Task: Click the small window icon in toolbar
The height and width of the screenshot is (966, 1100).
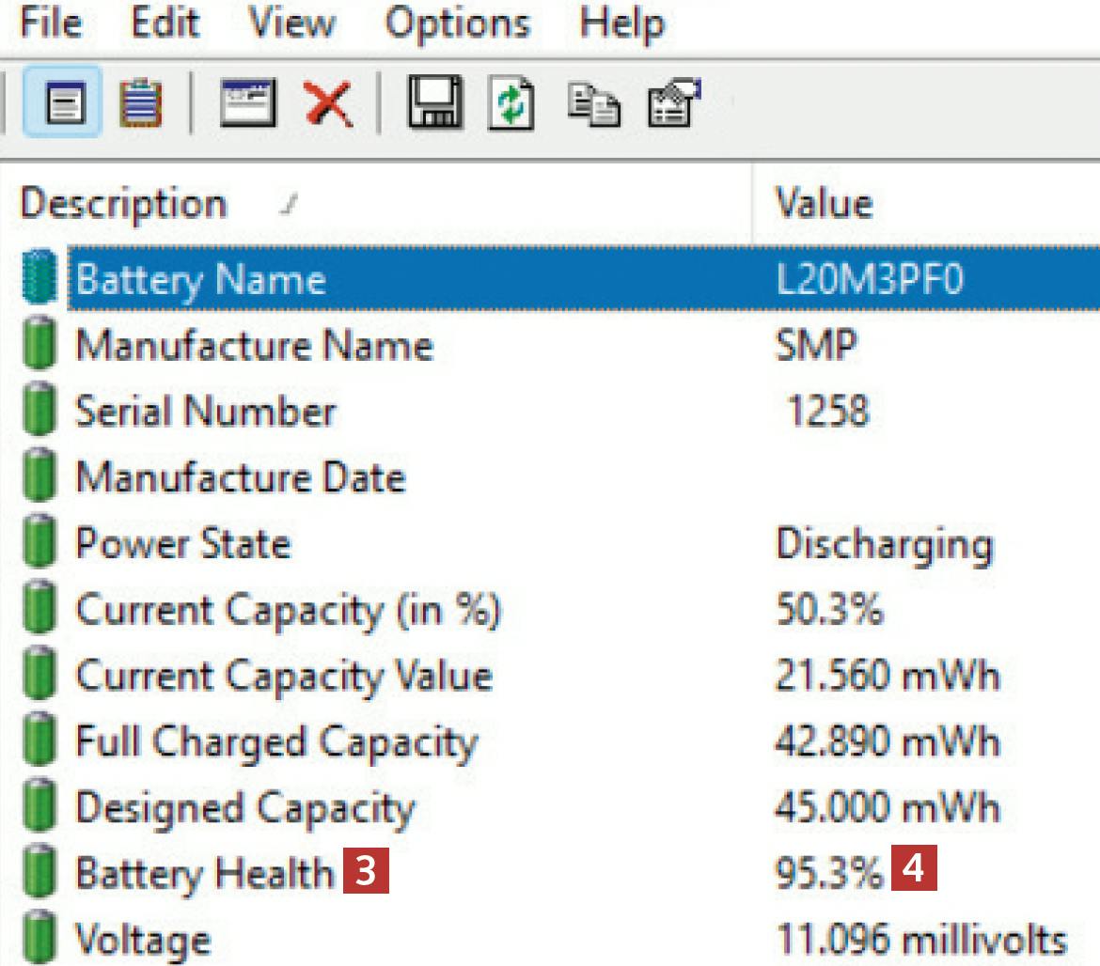Action: tap(247, 103)
